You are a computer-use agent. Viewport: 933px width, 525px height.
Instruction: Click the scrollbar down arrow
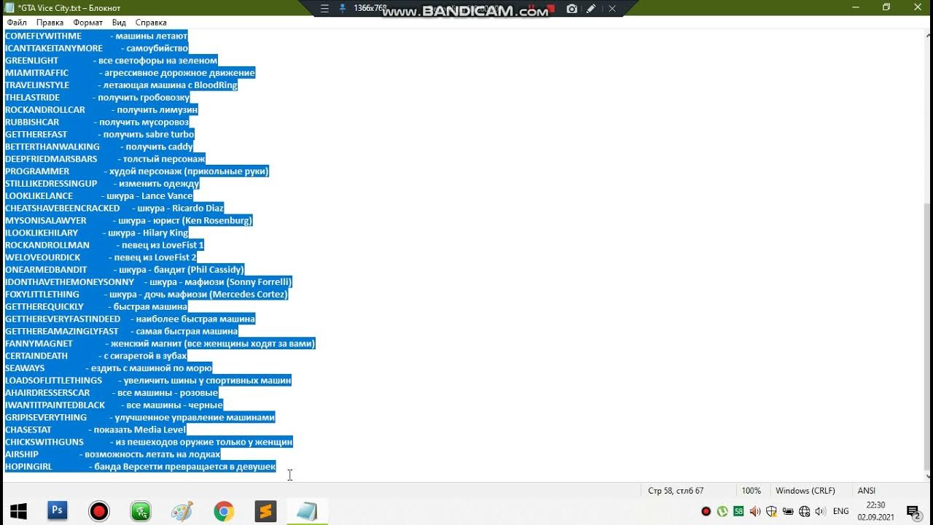[927, 475]
